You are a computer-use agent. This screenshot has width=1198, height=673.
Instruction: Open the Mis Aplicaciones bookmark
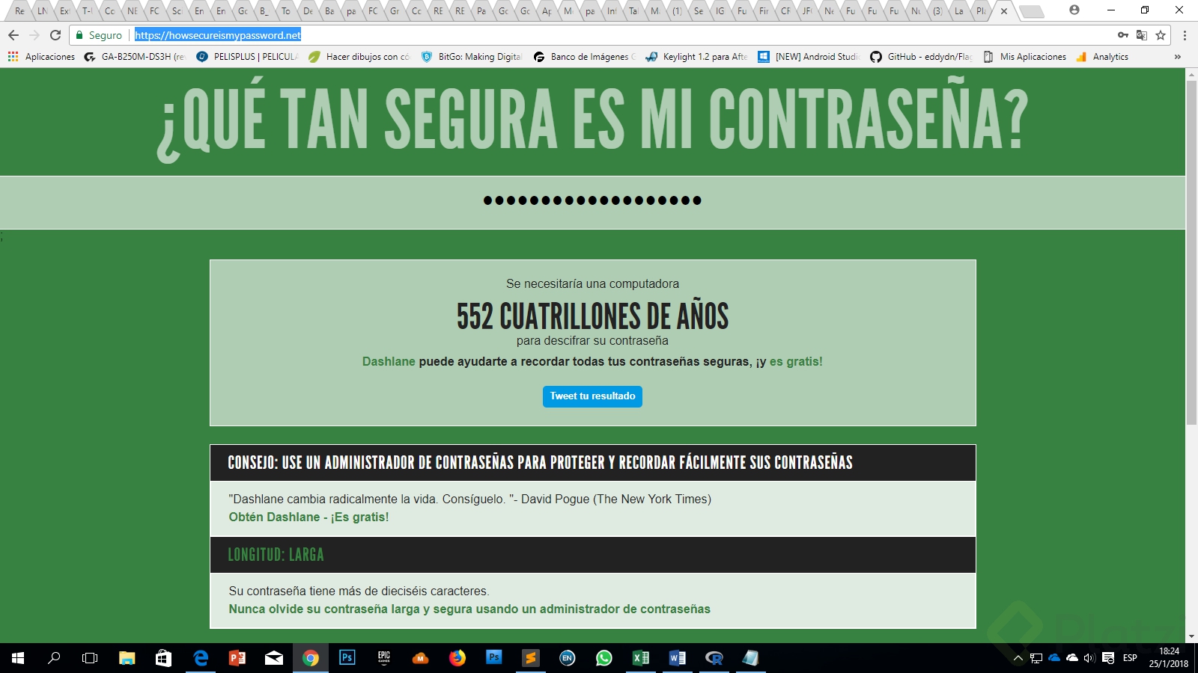[x=1024, y=57]
